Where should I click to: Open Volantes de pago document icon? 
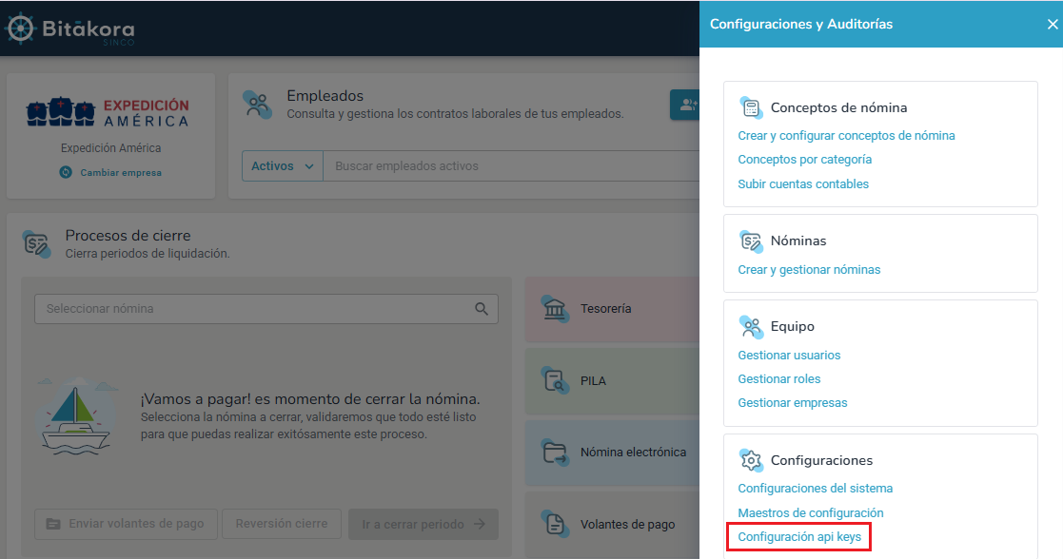point(554,524)
